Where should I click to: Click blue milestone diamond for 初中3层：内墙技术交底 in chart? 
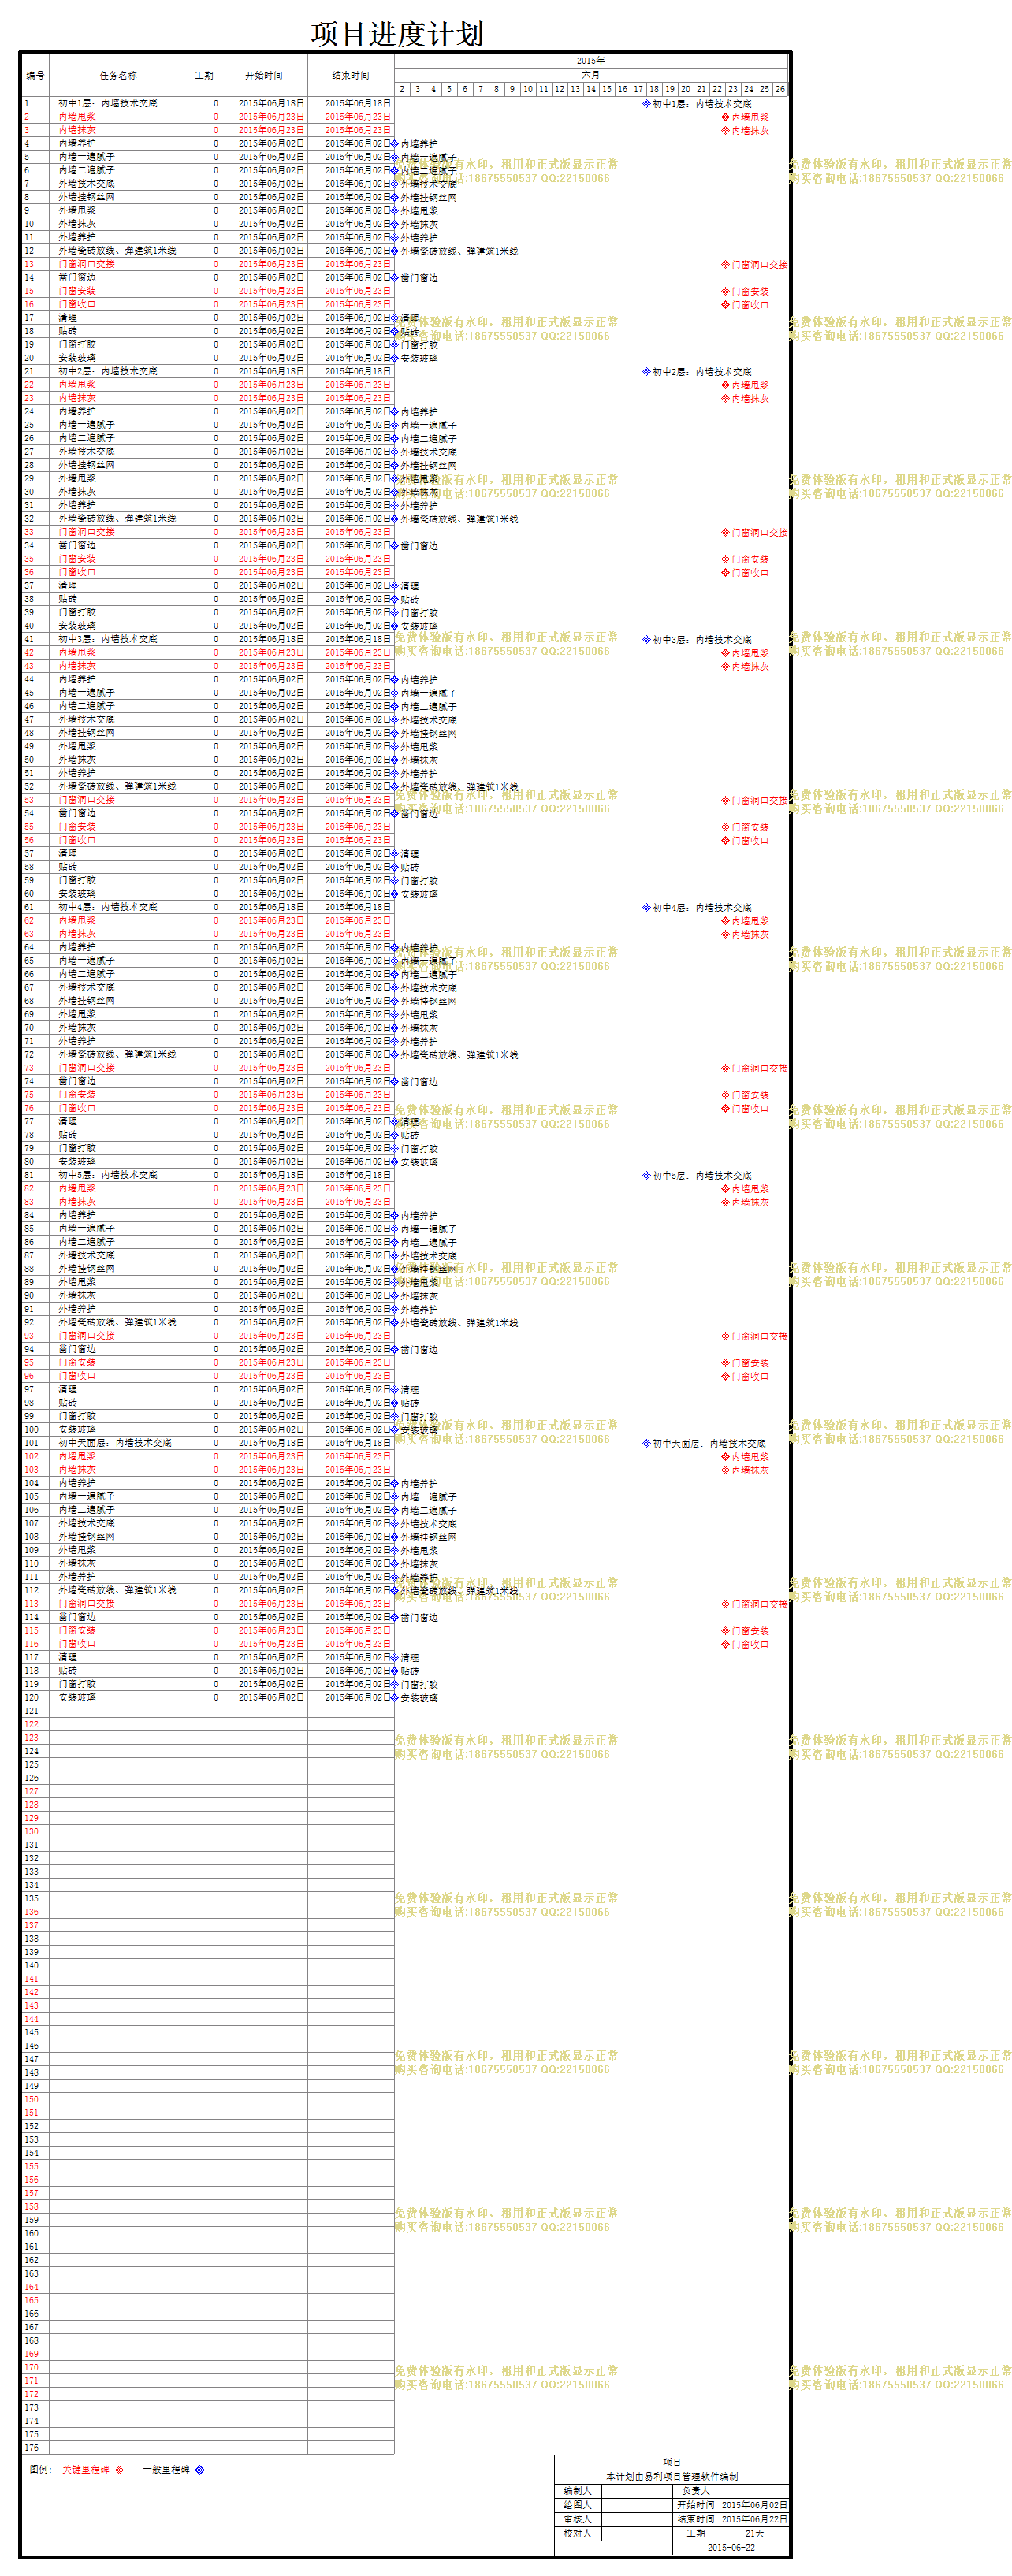646,640
